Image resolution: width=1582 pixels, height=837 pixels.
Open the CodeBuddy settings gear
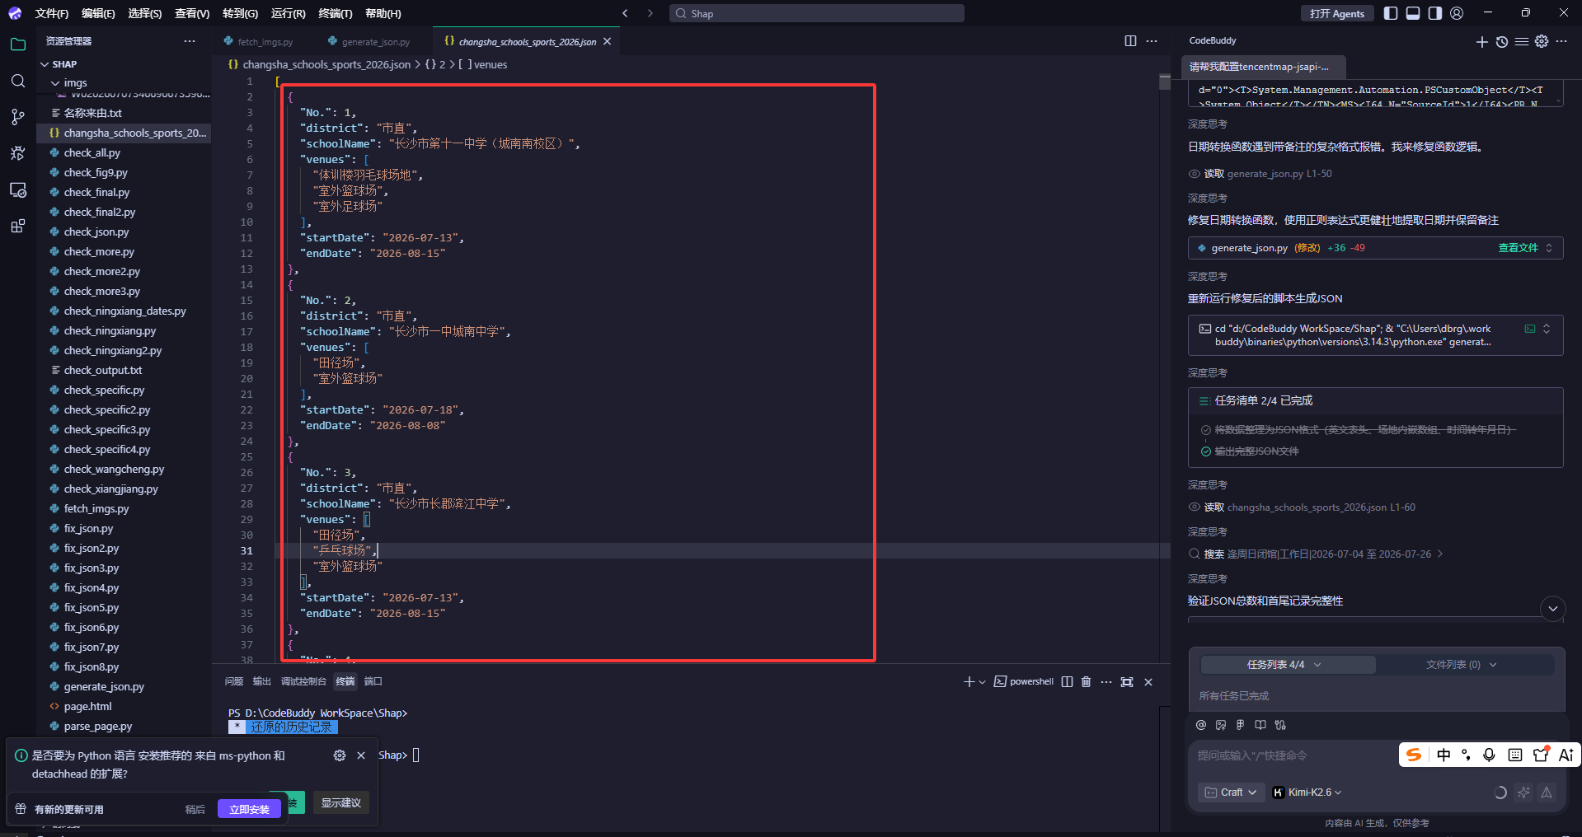pyautogui.click(x=1542, y=41)
